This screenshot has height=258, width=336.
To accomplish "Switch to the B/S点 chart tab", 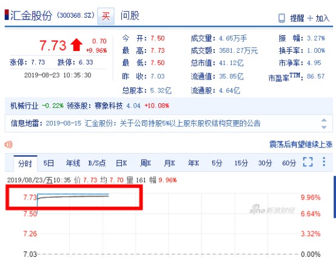I will tap(97, 163).
